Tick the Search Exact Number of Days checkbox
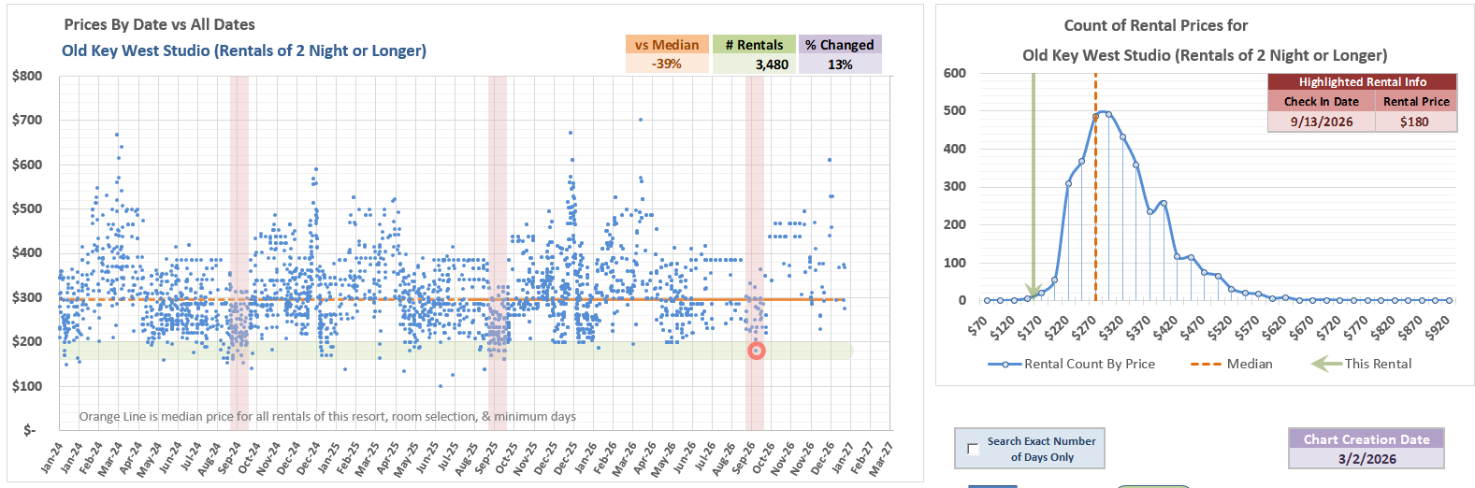1475x488 pixels. point(973,449)
